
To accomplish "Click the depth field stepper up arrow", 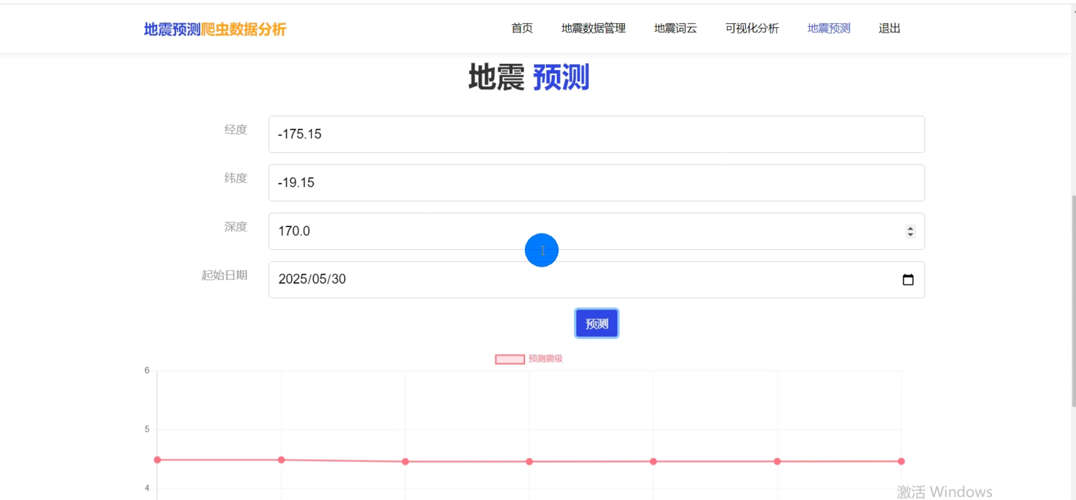I will point(910,227).
